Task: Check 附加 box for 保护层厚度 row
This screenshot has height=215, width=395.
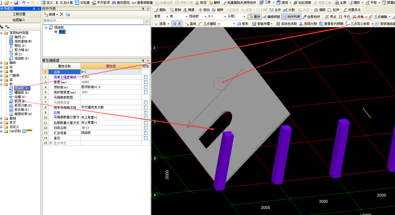Action: [x=146, y=92]
